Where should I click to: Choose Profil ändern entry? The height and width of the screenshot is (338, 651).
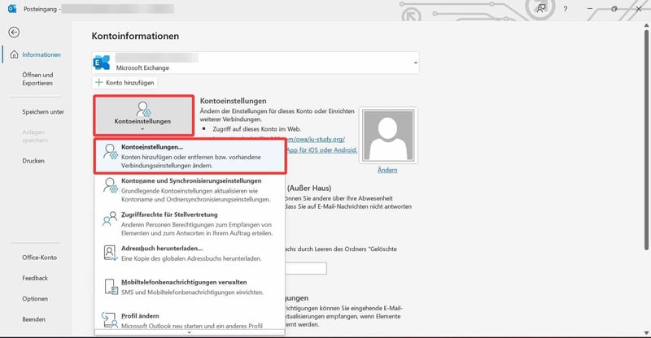tap(190, 321)
